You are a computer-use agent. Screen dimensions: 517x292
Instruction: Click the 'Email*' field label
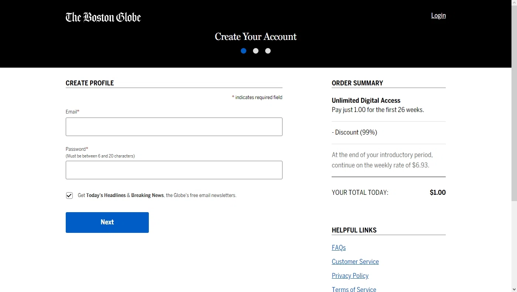[x=72, y=112]
